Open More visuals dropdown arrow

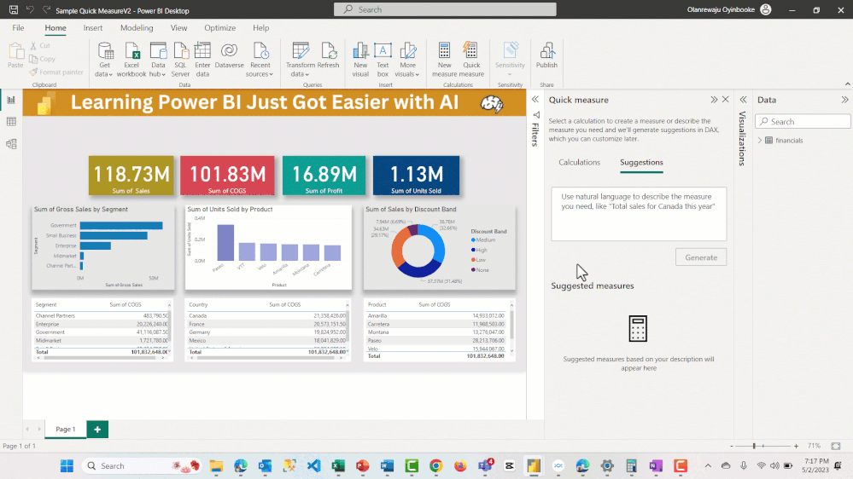pos(418,74)
